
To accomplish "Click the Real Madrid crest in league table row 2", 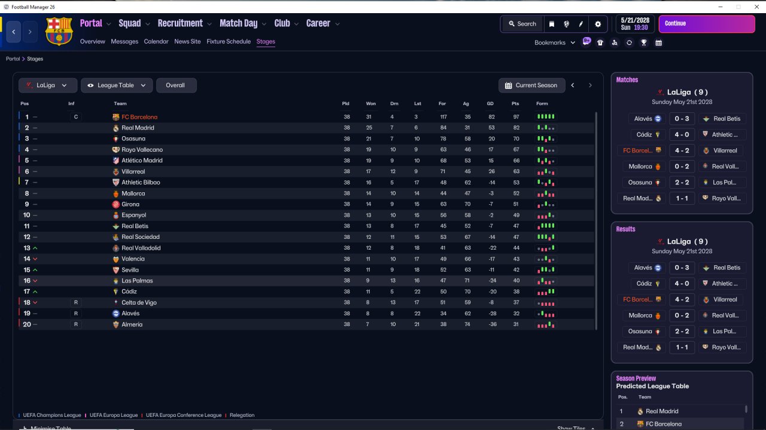I will click(116, 128).
